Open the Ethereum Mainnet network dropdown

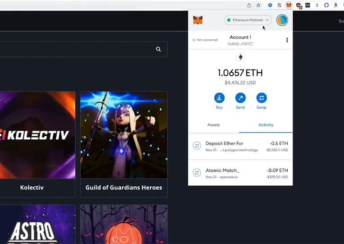tap(248, 20)
